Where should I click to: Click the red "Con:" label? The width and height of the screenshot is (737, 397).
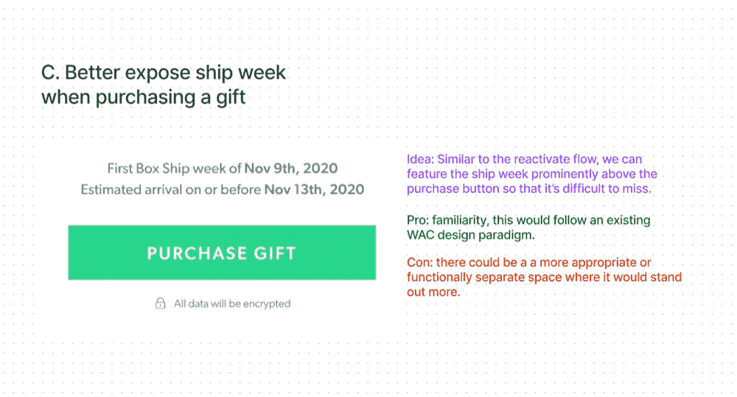click(x=419, y=263)
